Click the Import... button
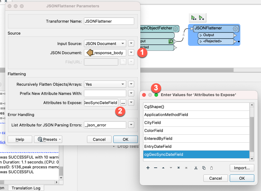 pyautogui.click(x=242, y=168)
